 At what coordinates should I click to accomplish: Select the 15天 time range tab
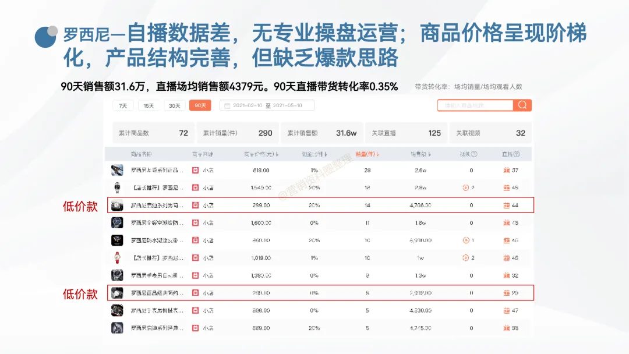coord(149,105)
